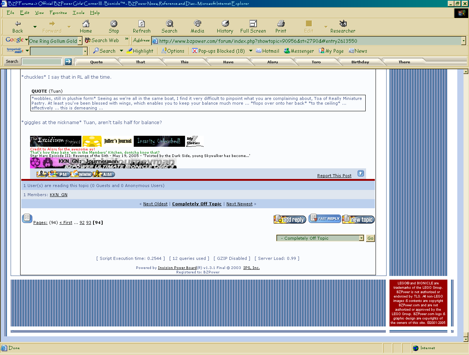
Task: Click the Print toolbar icon
Action: coord(281,27)
